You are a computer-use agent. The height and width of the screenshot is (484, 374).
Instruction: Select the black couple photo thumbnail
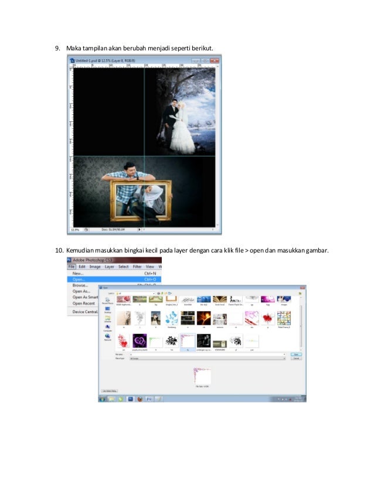[204, 341]
